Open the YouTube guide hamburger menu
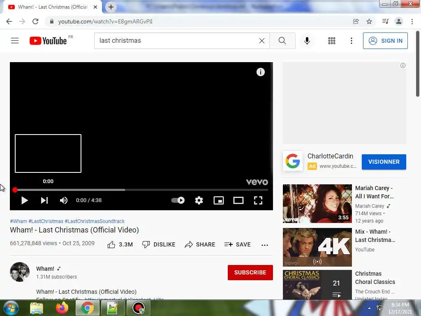The image size is (421, 316). [x=15, y=41]
